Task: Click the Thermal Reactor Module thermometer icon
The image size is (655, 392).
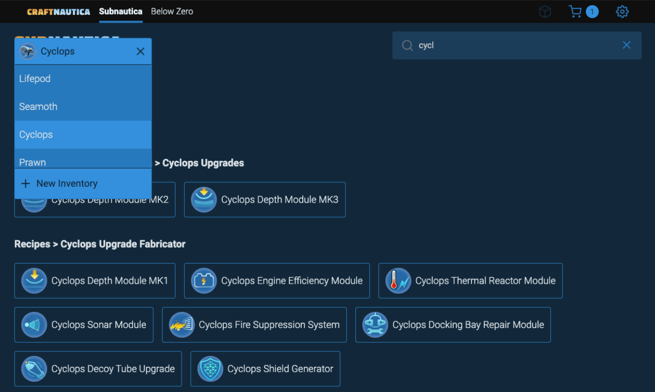Action: (398, 281)
